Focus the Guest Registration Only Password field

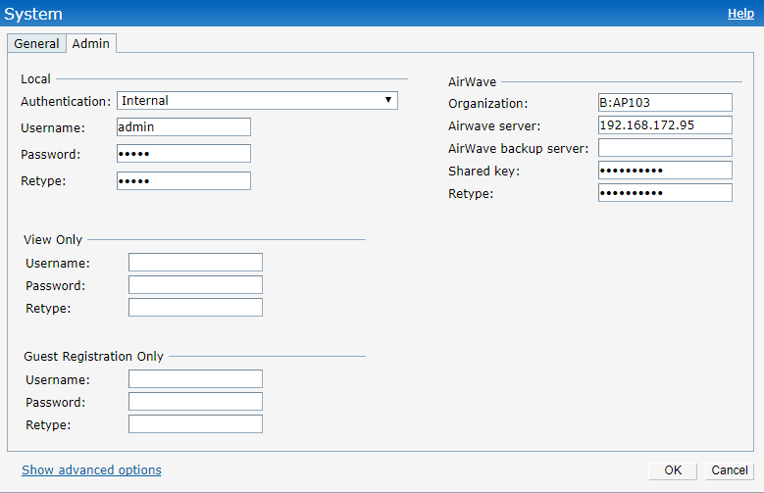pos(195,402)
